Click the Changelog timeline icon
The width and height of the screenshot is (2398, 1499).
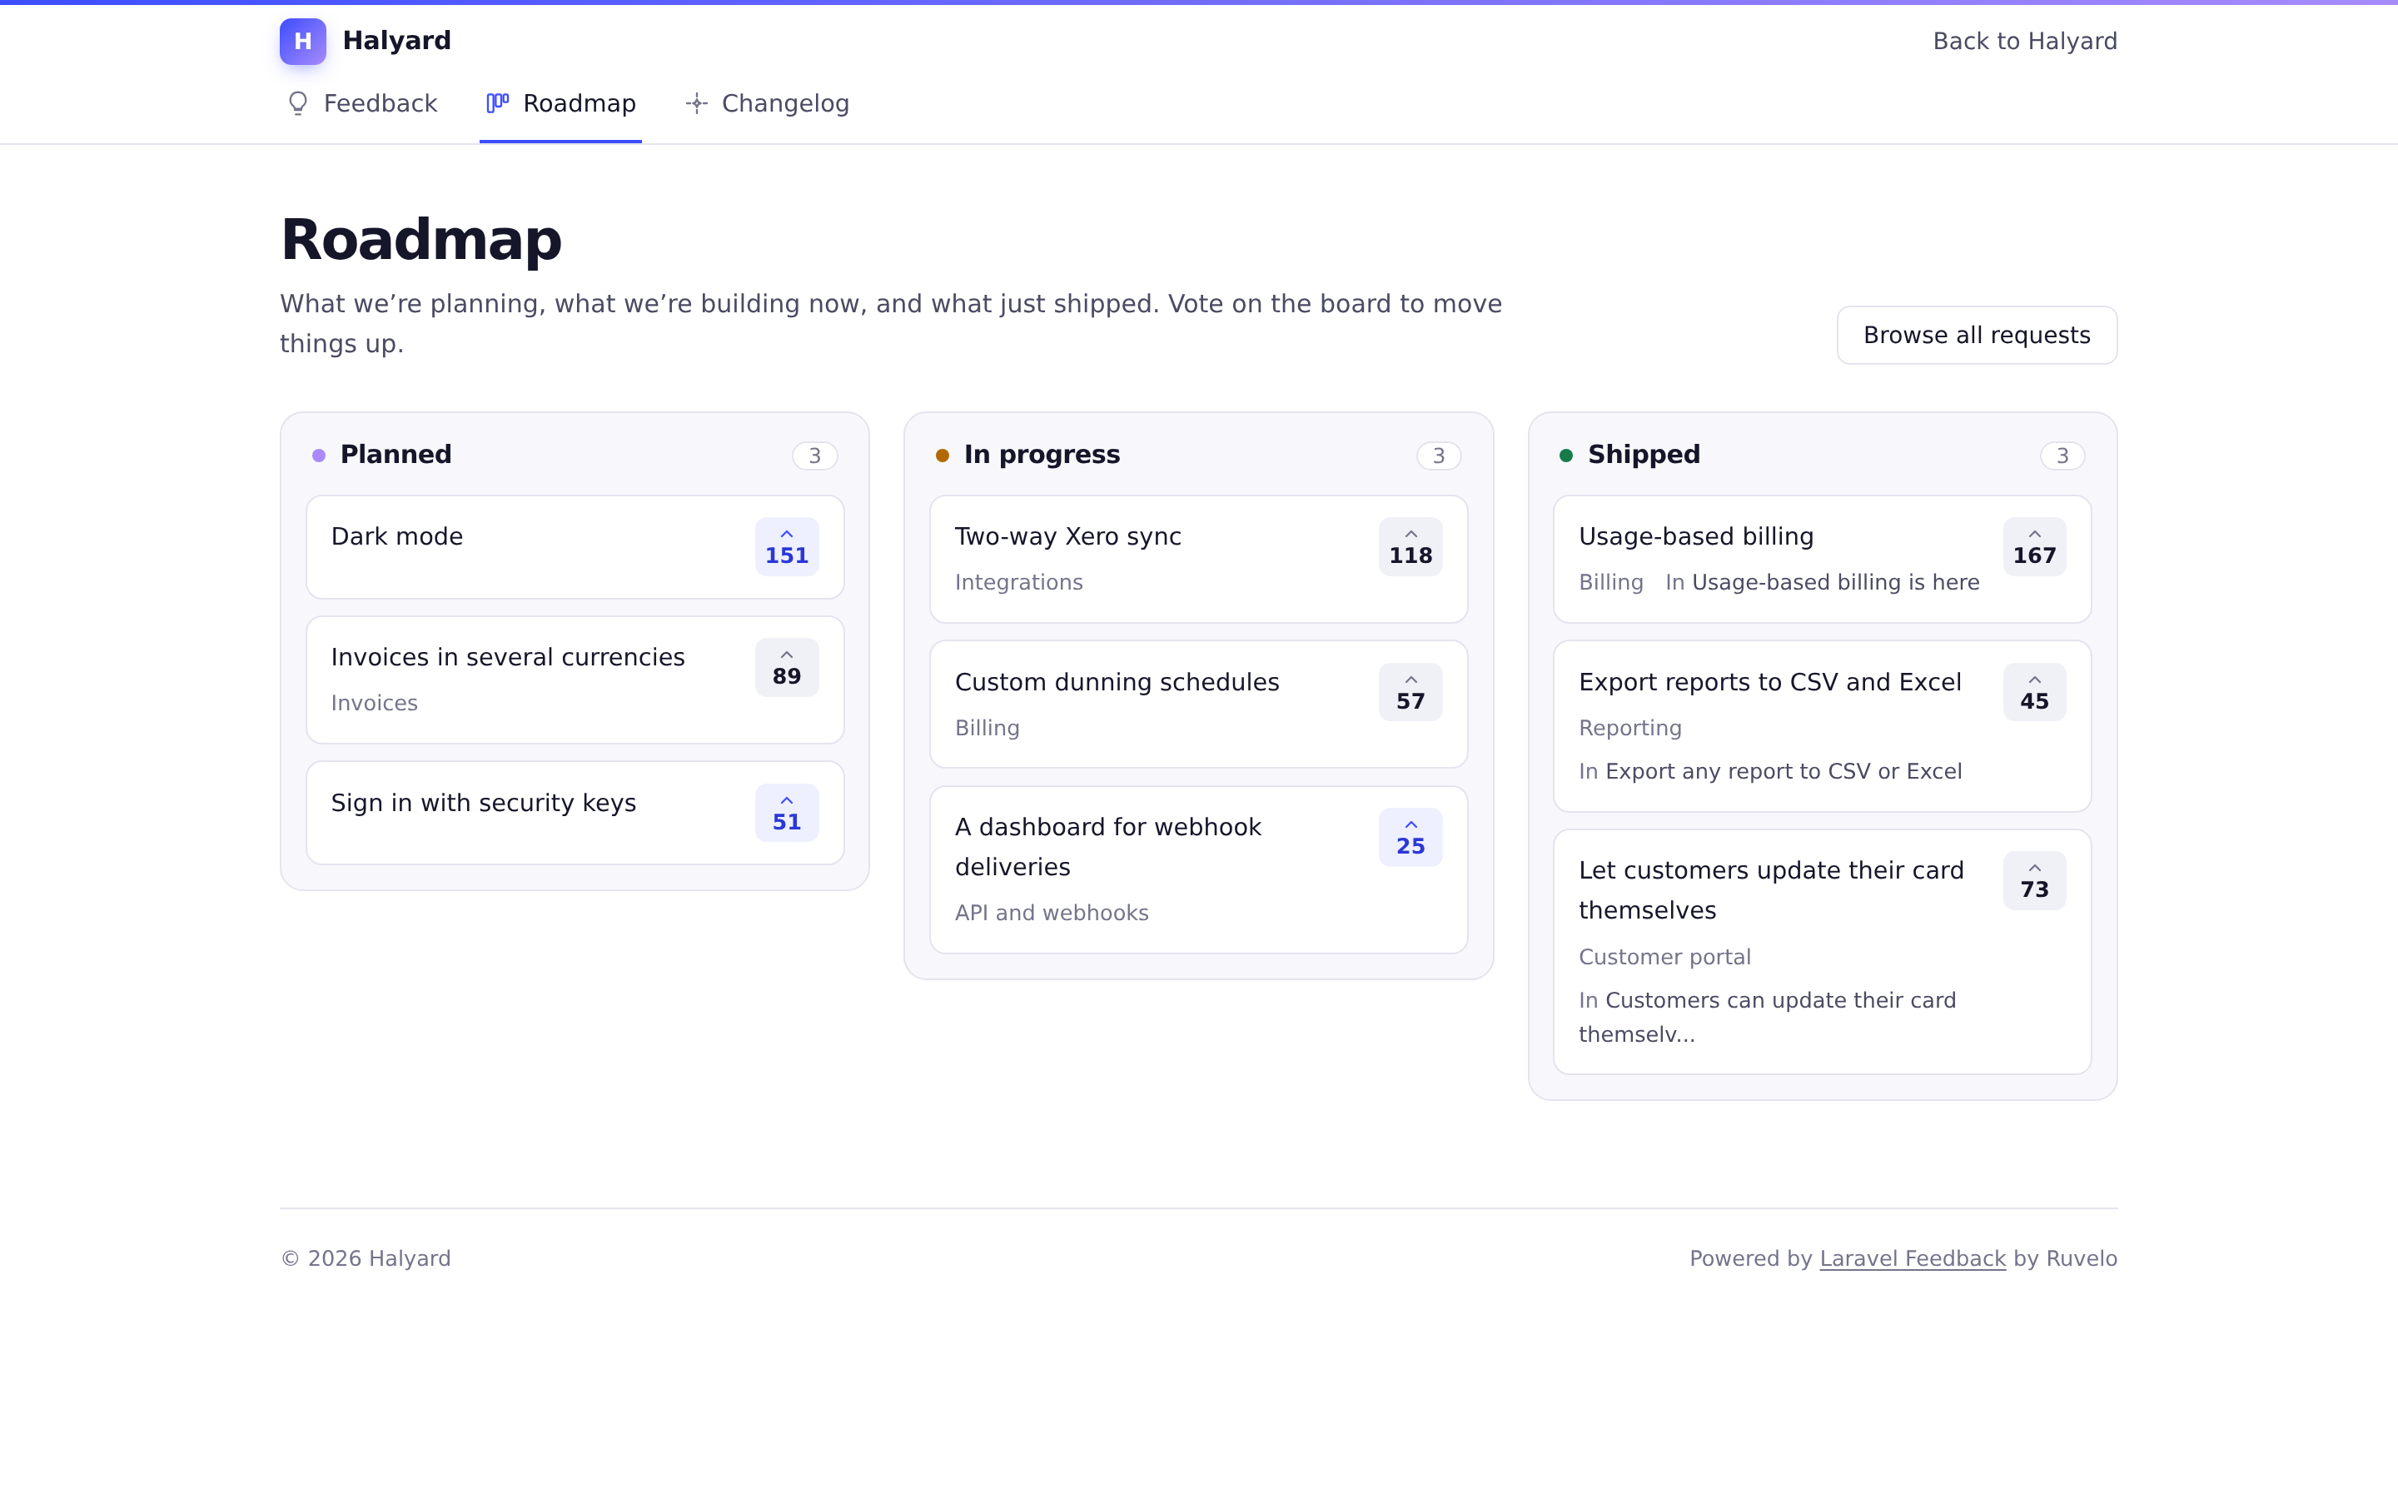pyautogui.click(x=697, y=103)
